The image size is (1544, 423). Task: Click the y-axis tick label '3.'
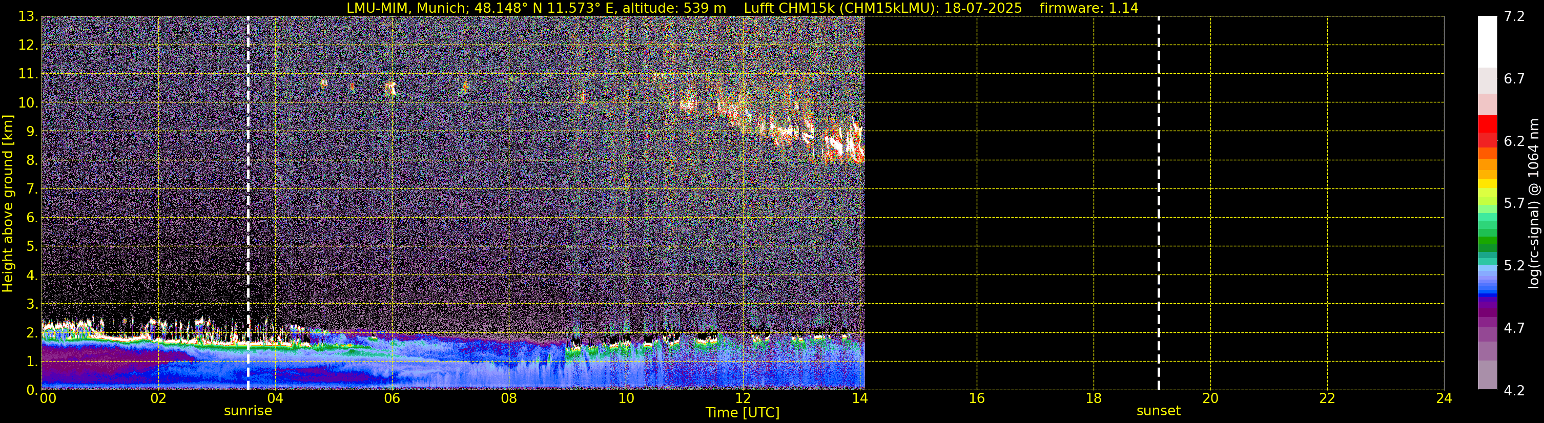point(32,304)
